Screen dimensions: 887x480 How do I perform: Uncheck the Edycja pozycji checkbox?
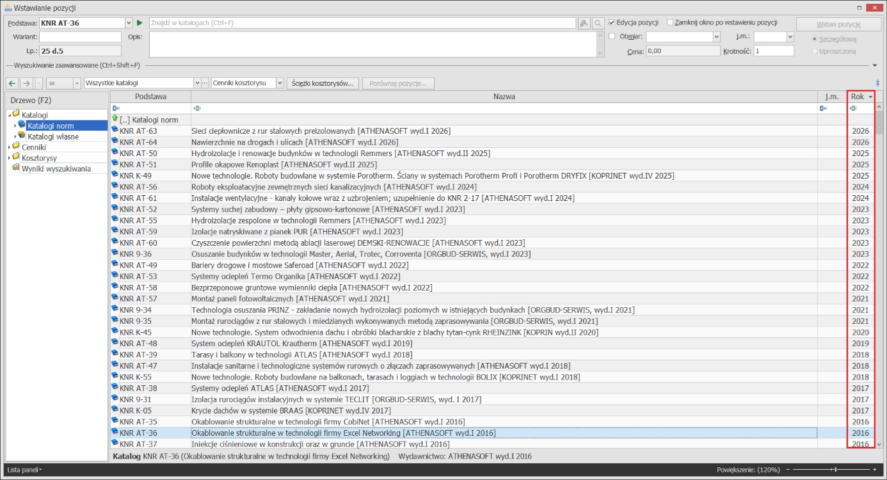(x=612, y=22)
